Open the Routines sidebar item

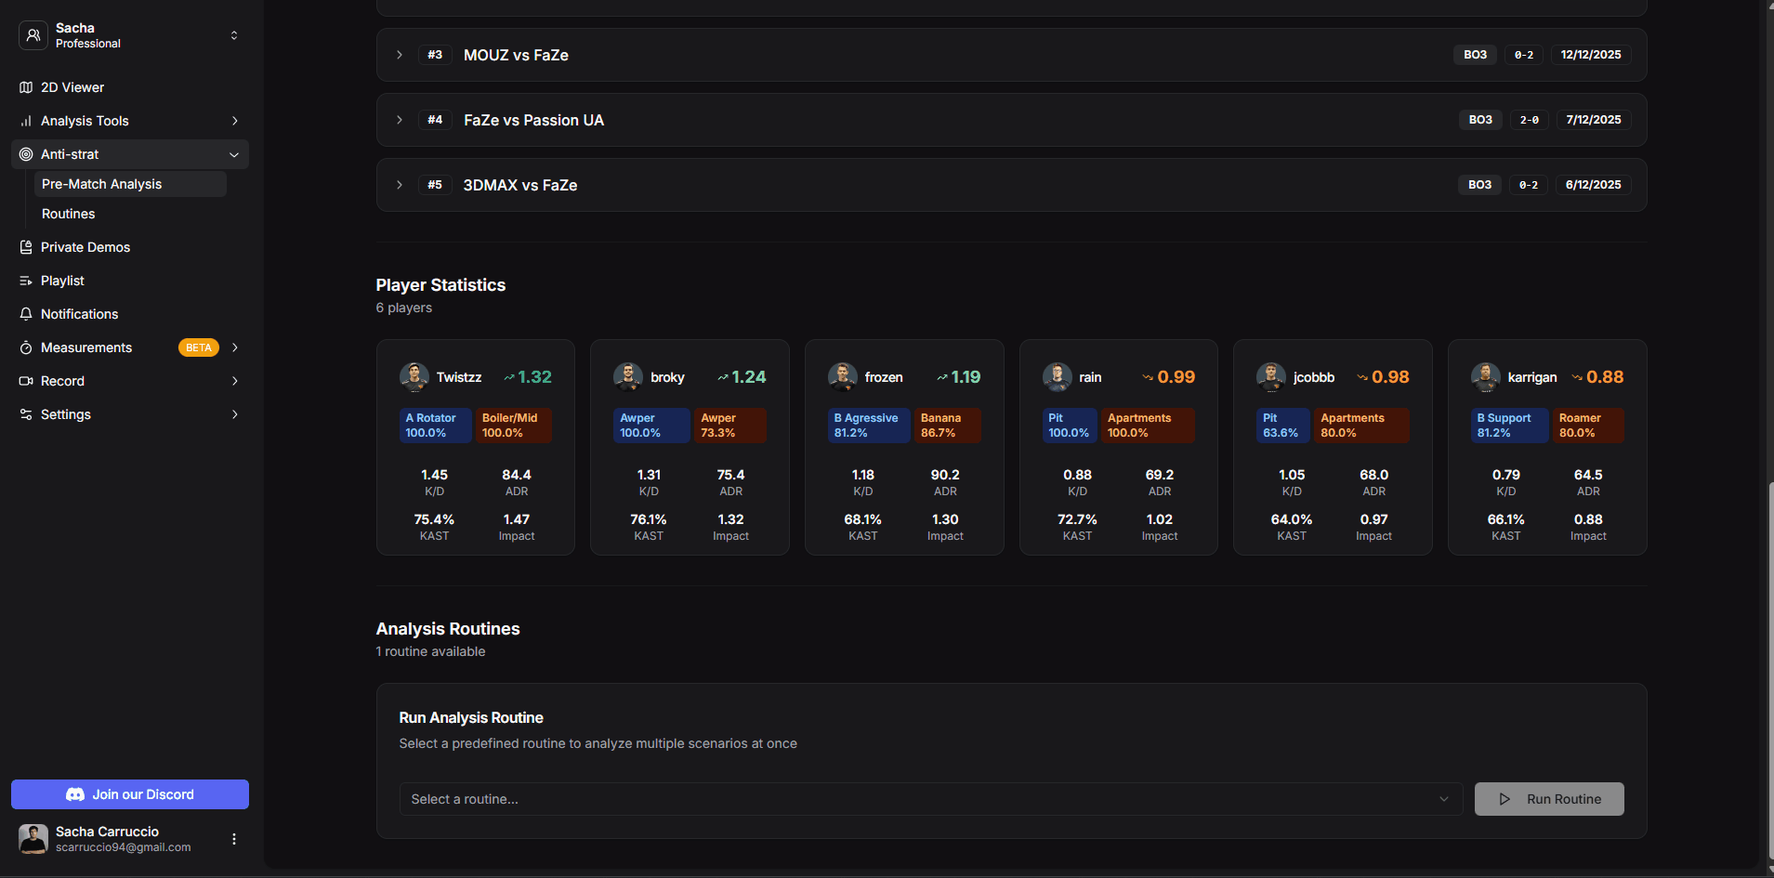coord(69,214)
